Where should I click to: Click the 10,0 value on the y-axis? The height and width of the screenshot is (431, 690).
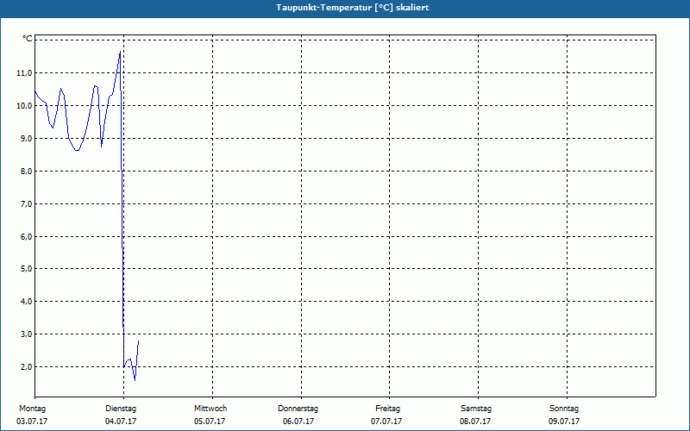pos(24,105)
